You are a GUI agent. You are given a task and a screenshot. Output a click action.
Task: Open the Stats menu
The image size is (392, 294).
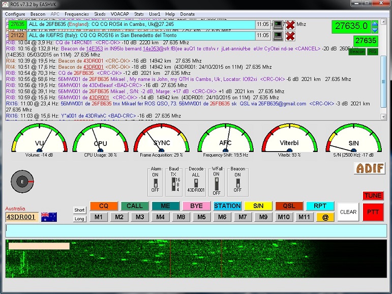coord(139,14)
